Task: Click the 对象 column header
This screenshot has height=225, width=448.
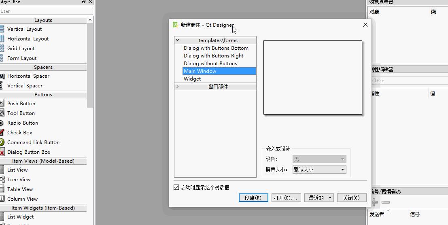Action: [374, 12]
